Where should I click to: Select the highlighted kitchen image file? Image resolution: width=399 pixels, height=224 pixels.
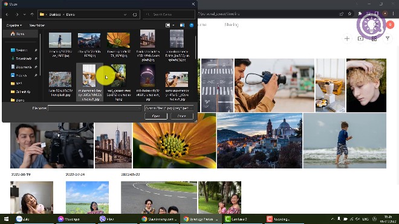point(89,82)
